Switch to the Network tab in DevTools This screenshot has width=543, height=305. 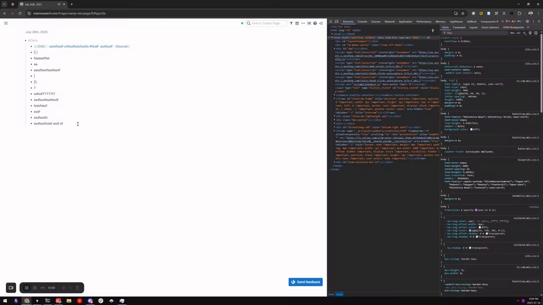point(389,22)
